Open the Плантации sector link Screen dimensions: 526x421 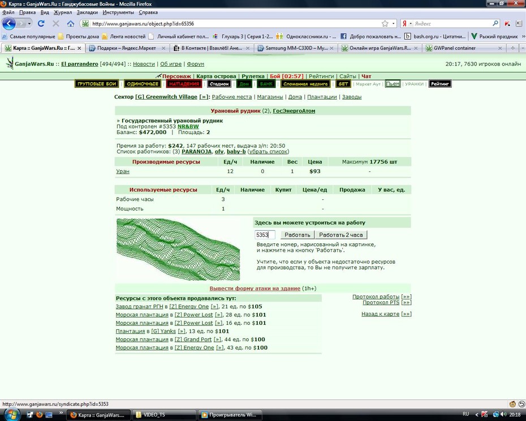coord(322,97)
